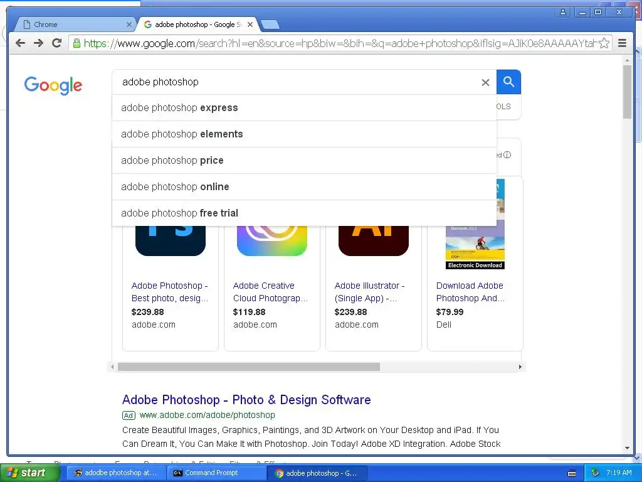Click the $79.99 price
The width and height of the screenshot is (642, 482).
[x=450, y=312]
